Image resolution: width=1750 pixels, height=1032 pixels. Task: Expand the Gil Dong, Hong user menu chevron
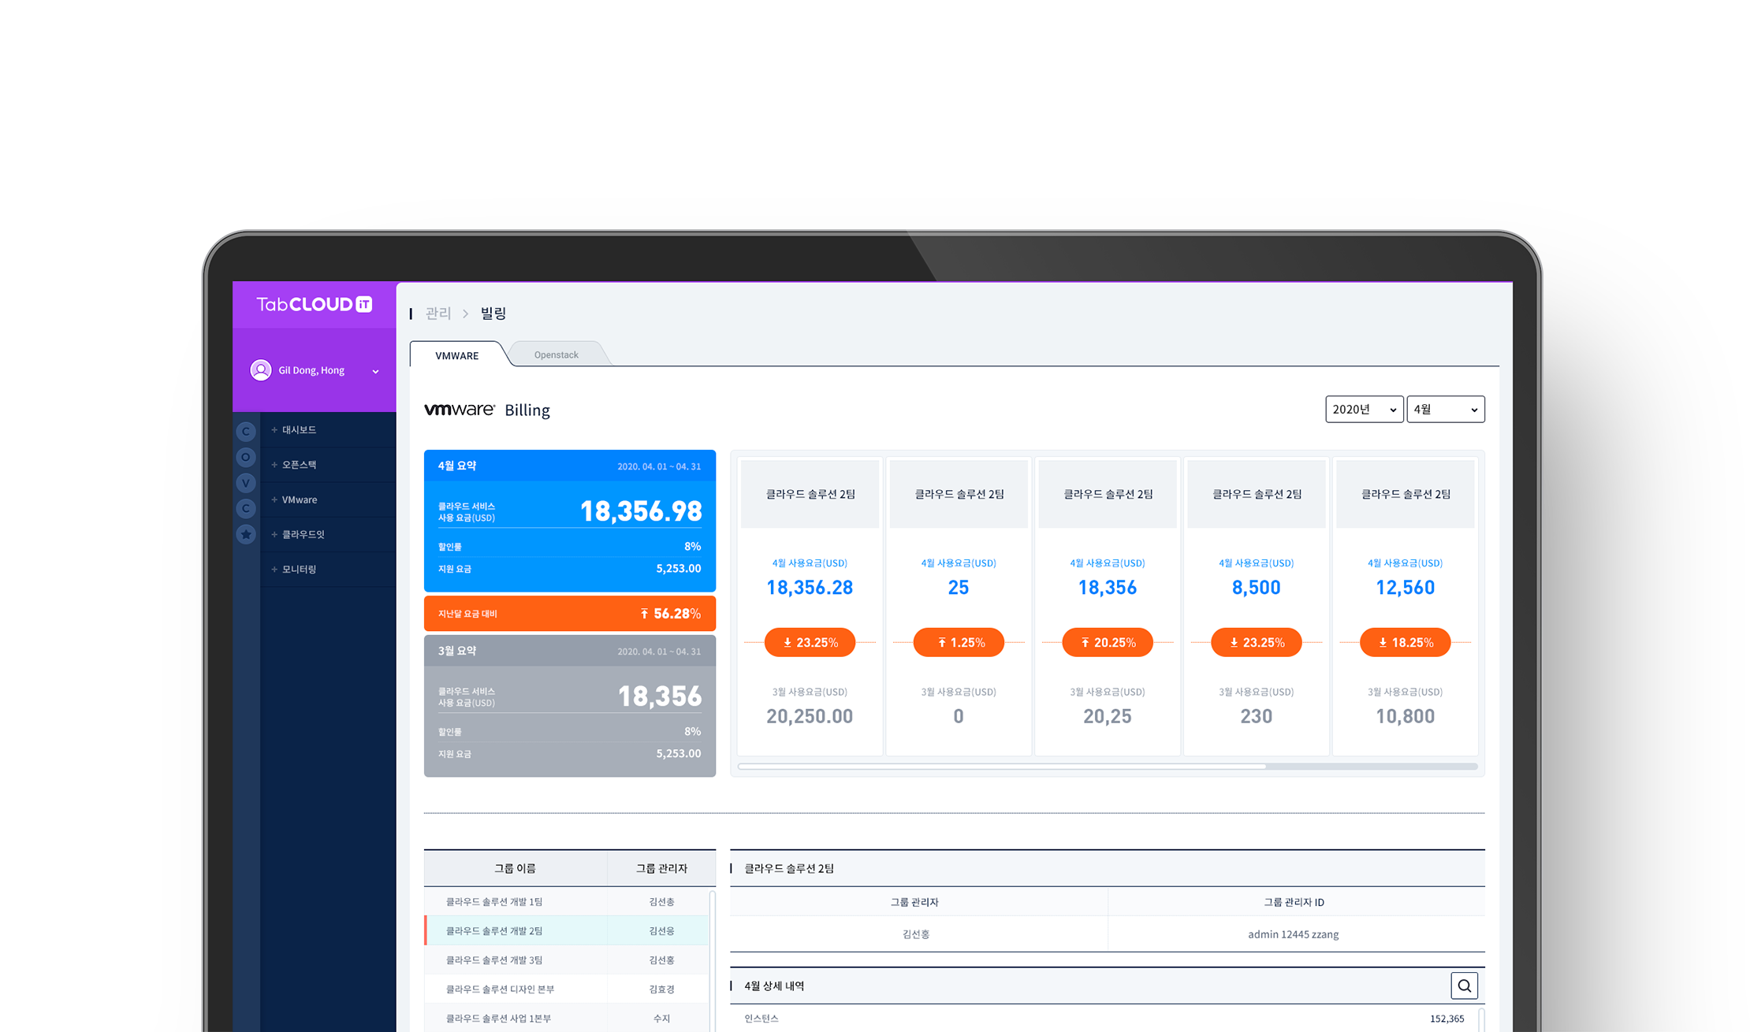click(376, 371)
